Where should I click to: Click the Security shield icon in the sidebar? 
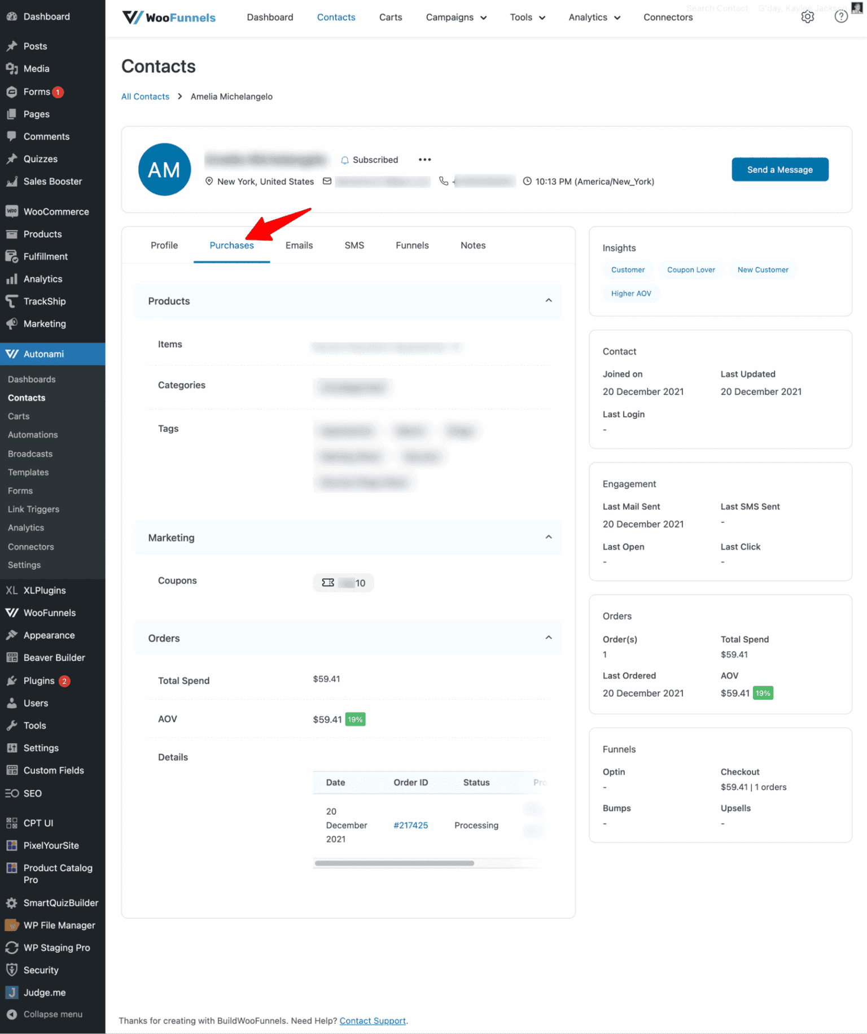click(12, 970)
